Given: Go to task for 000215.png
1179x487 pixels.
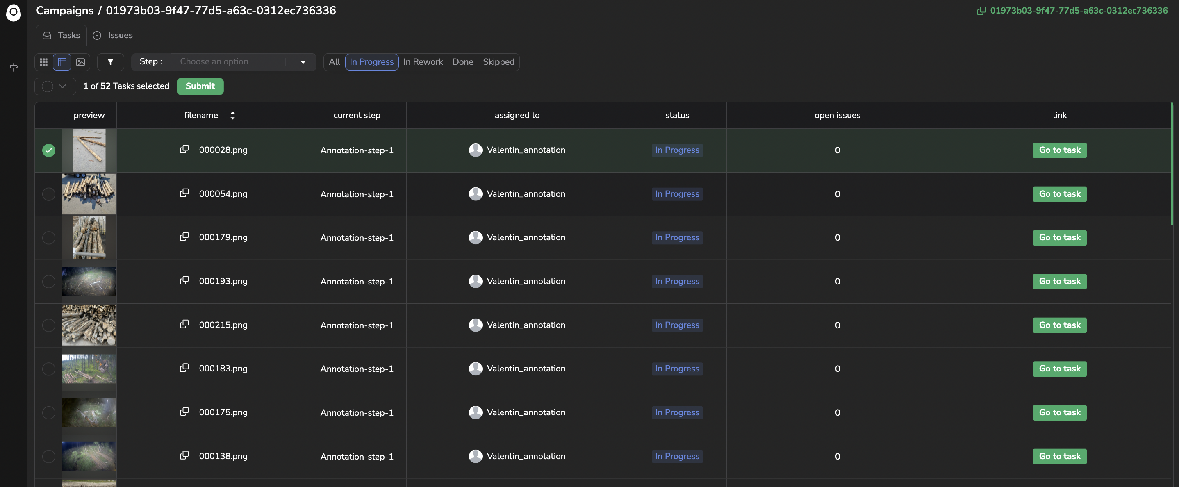Looking at the screenshot, I should 1060,325.
